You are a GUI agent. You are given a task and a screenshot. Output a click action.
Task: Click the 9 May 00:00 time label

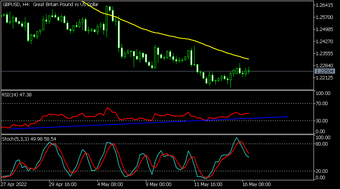(159, 184)
